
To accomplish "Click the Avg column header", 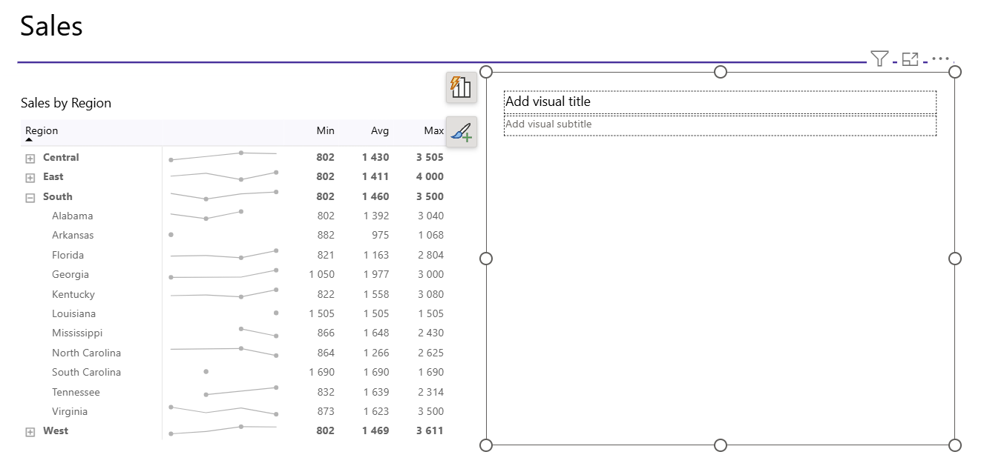I will point(380,130).
